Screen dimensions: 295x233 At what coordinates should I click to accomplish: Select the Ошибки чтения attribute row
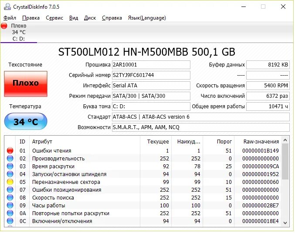(x=143, y=150)
